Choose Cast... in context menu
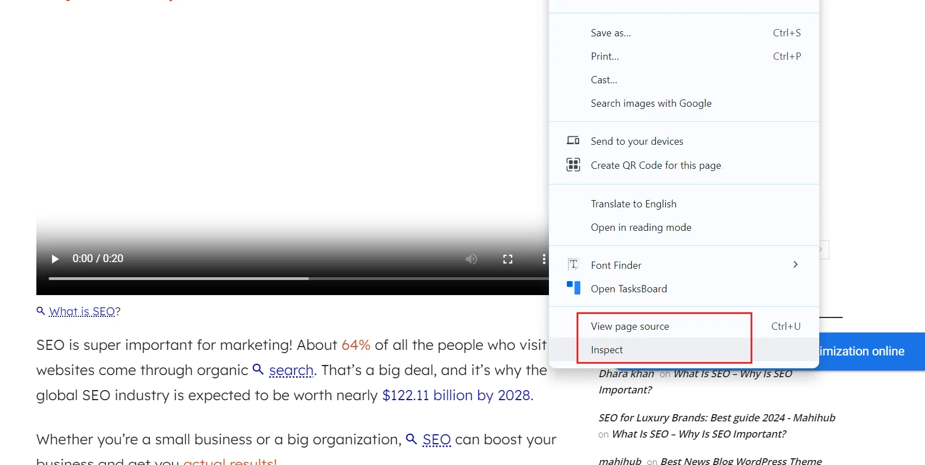 (x=604, y=80)
